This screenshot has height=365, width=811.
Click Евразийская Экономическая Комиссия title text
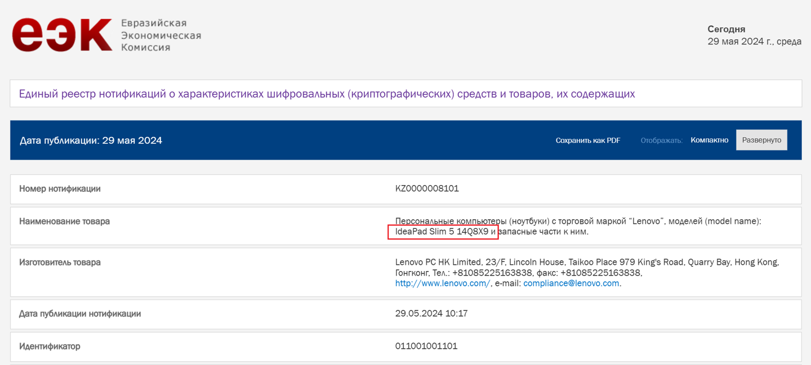pyautogui.click(x=161, y=35)
